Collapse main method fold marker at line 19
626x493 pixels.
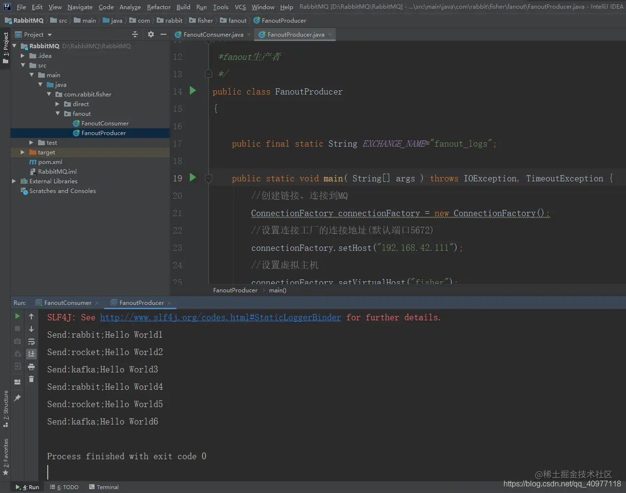(208, 178)
